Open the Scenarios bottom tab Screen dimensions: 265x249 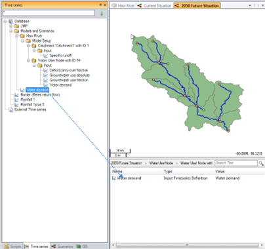tap(62, 246)
